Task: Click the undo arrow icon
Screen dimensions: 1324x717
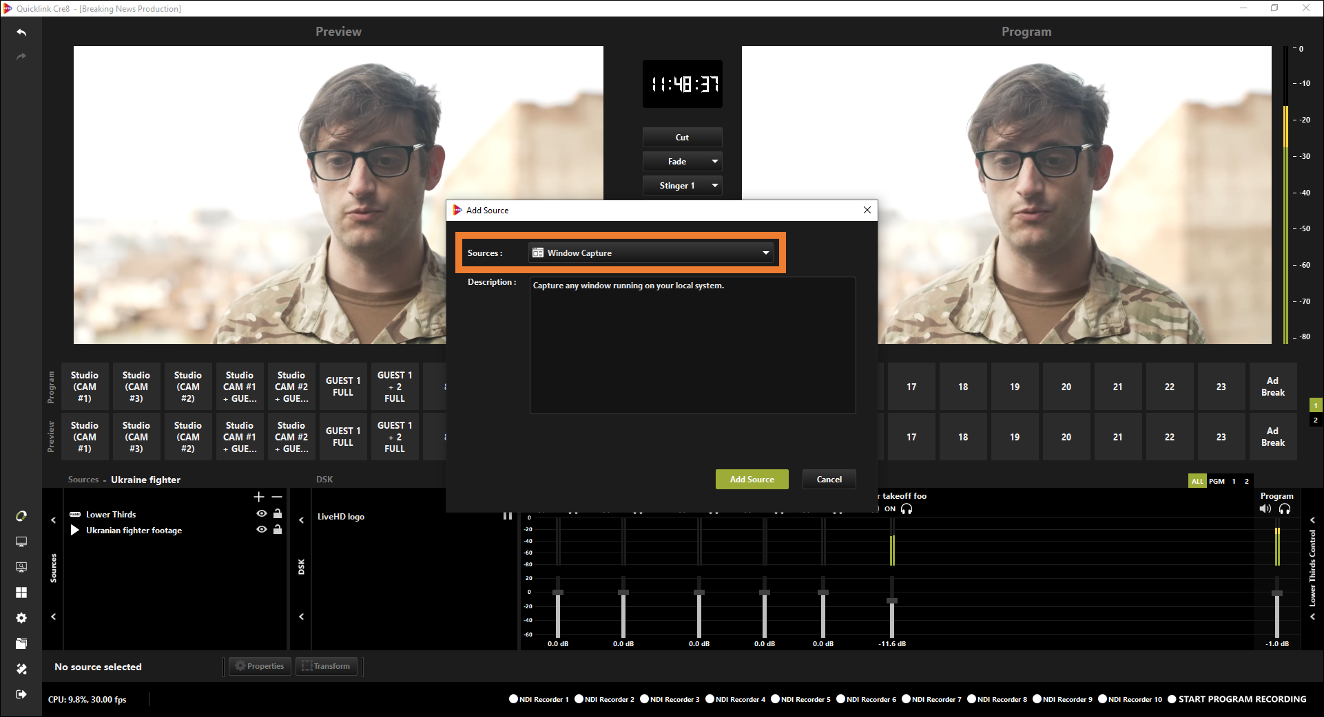Action: (21, 32)
